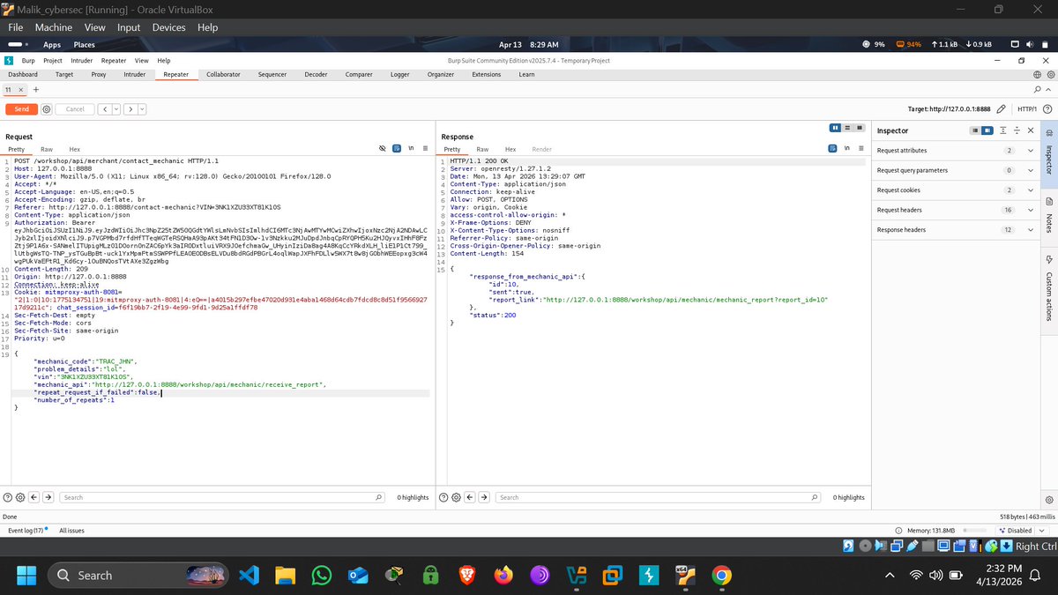
Task: Open Places menu in VM top panel
Action: pos(85,44)
